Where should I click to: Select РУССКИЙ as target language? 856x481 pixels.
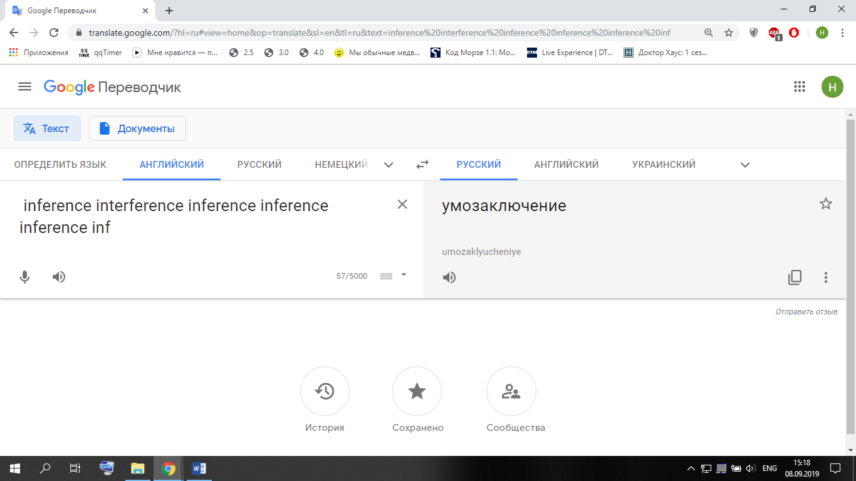click(479, 165)
